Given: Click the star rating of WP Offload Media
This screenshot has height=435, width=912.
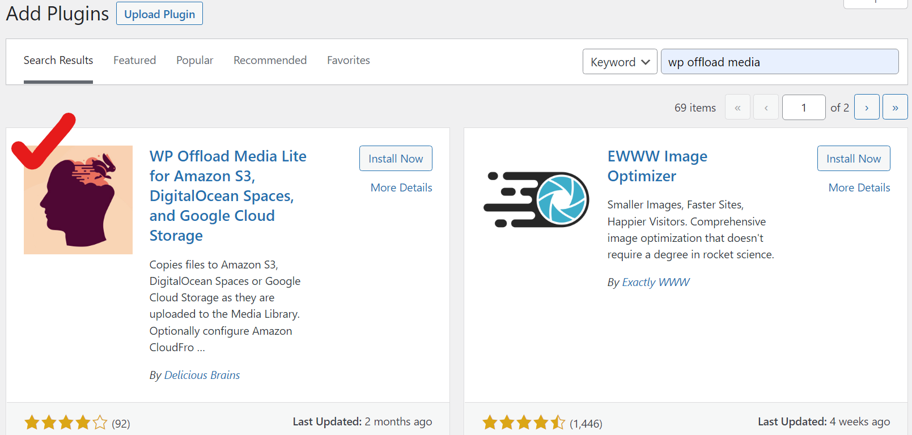Looking at the screenshot, I should (x=66, y=423).
